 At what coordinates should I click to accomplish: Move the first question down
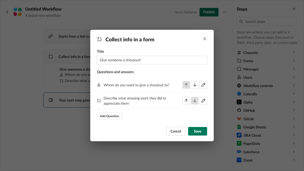tap(195, 85)
